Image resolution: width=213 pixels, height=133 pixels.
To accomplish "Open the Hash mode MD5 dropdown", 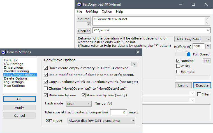I will 79,104.
